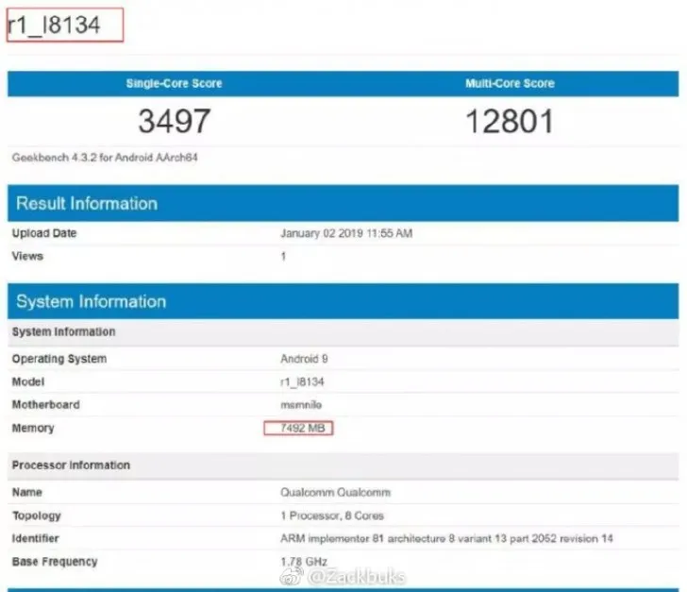This screenshot has width=687, height=592.
Task: Select the upload date January 02 2019 value
Action: click(346, 233)
